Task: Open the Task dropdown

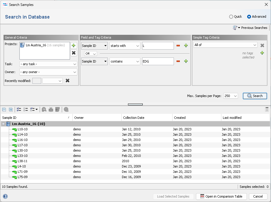Action: [48, 64]
